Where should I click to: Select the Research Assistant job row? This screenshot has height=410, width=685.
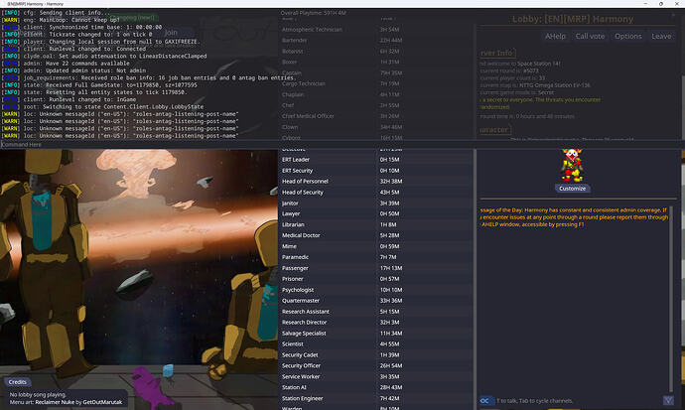(375, 312)
